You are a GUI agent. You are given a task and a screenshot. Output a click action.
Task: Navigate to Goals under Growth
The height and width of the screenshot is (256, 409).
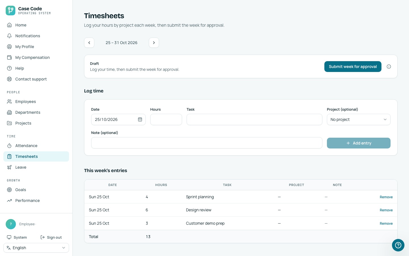pos(36,190)
